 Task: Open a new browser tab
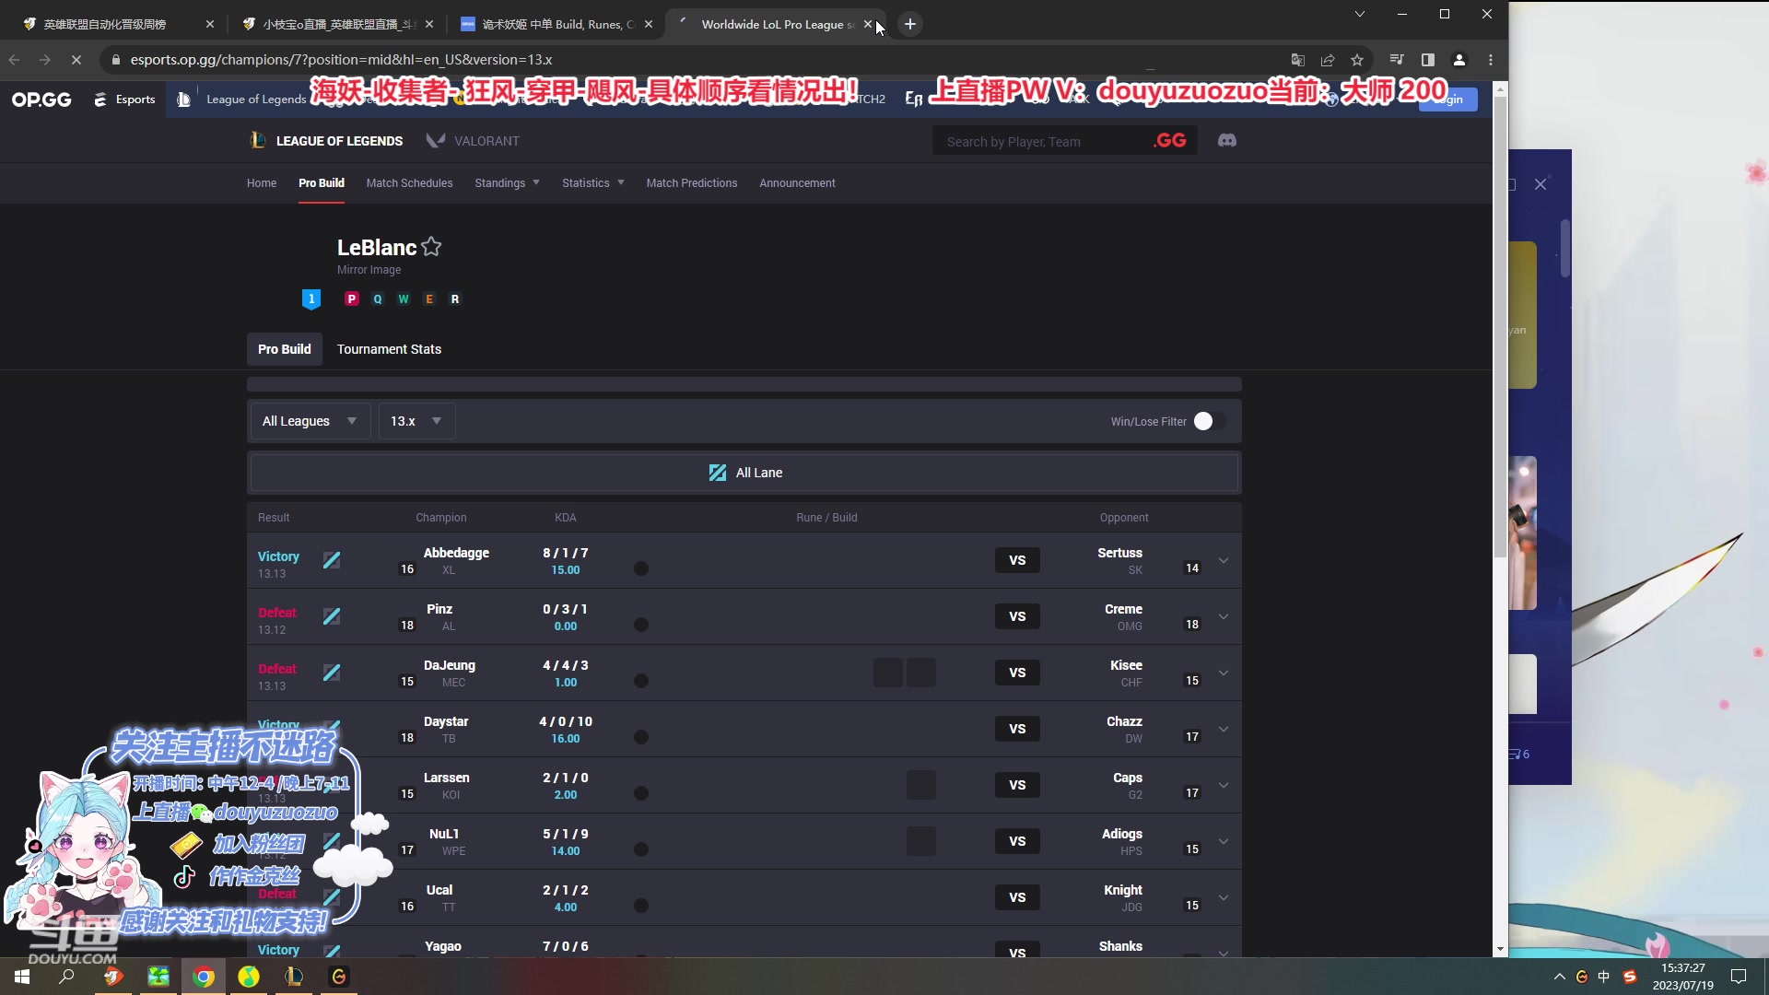[x=910, y=24]
